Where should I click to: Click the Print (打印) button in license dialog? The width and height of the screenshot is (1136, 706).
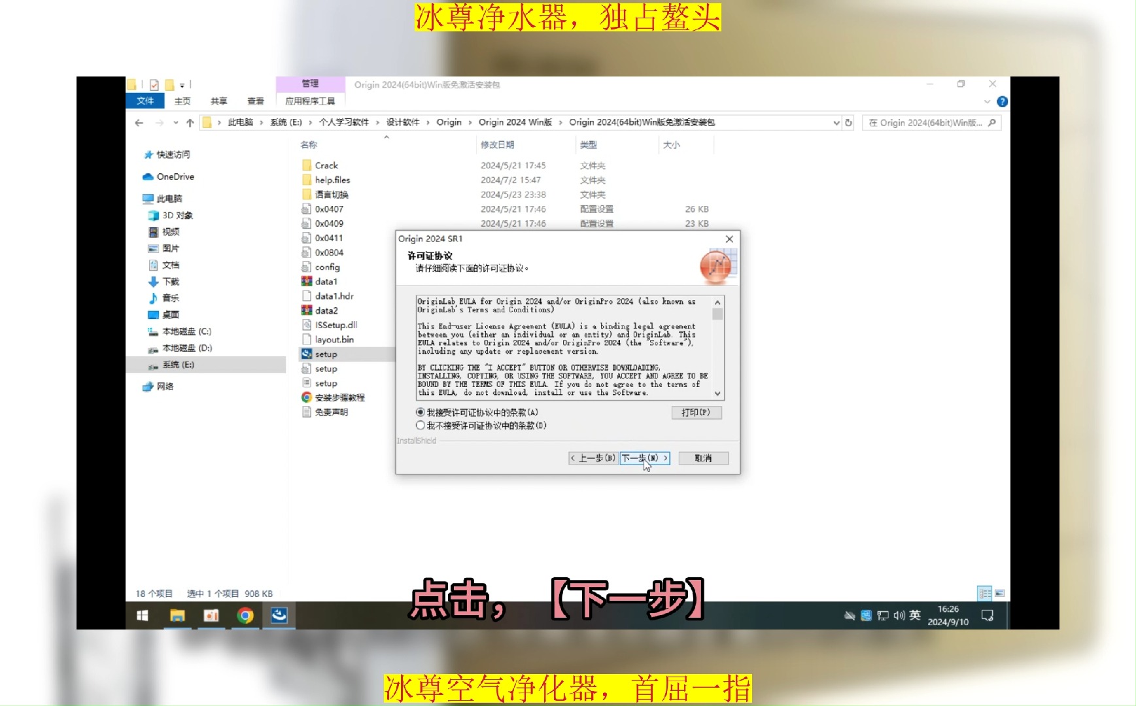696,412
